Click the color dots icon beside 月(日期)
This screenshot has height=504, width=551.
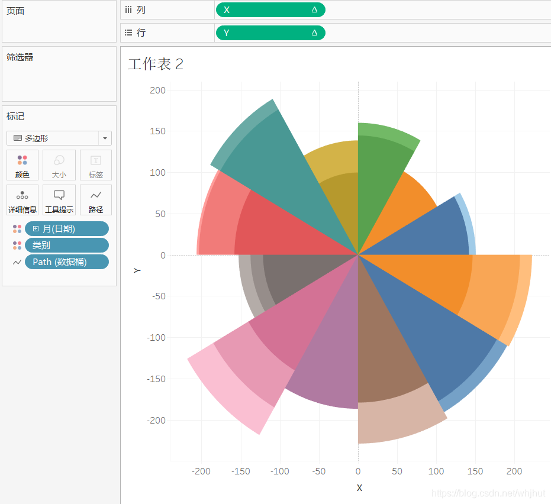[17, 229]
